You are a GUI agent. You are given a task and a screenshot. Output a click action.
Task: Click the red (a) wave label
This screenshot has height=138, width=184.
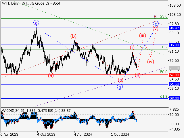[x=51, y=76]
